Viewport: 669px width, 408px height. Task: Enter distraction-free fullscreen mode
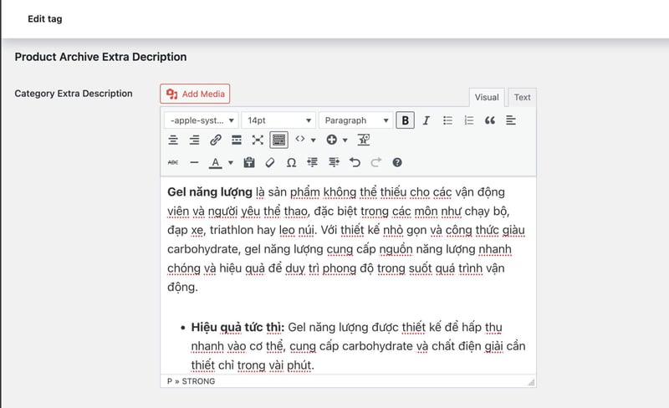[x=258, y=140]
